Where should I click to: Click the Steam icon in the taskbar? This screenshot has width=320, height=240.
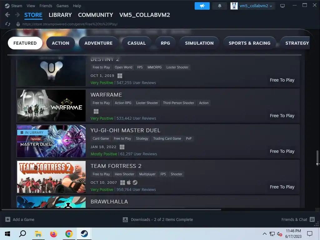[84, 234]
